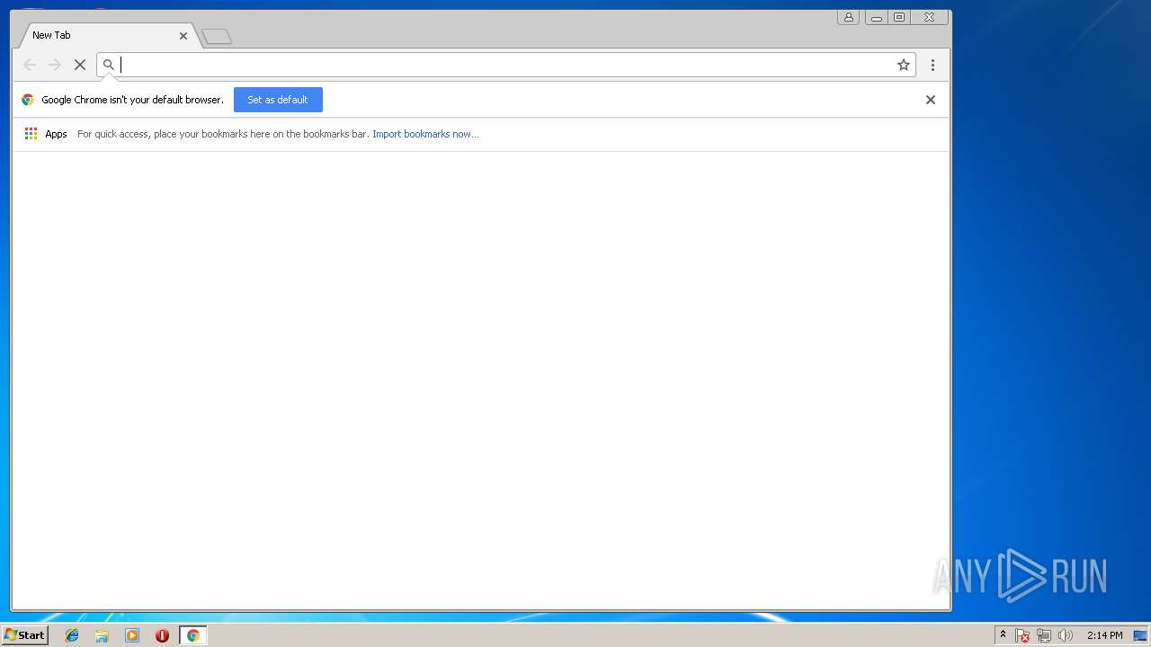Dismiss the default browser notification bar
This screenshot has height=647, width=1151.
tap(931, 100)
